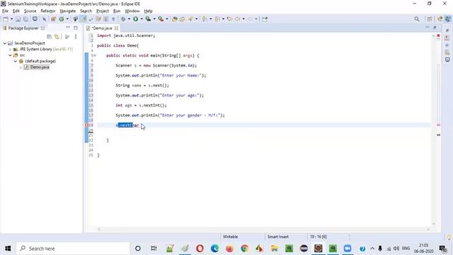
Task: Open the Coverage dropdown arrow
Action: point(154,19)
